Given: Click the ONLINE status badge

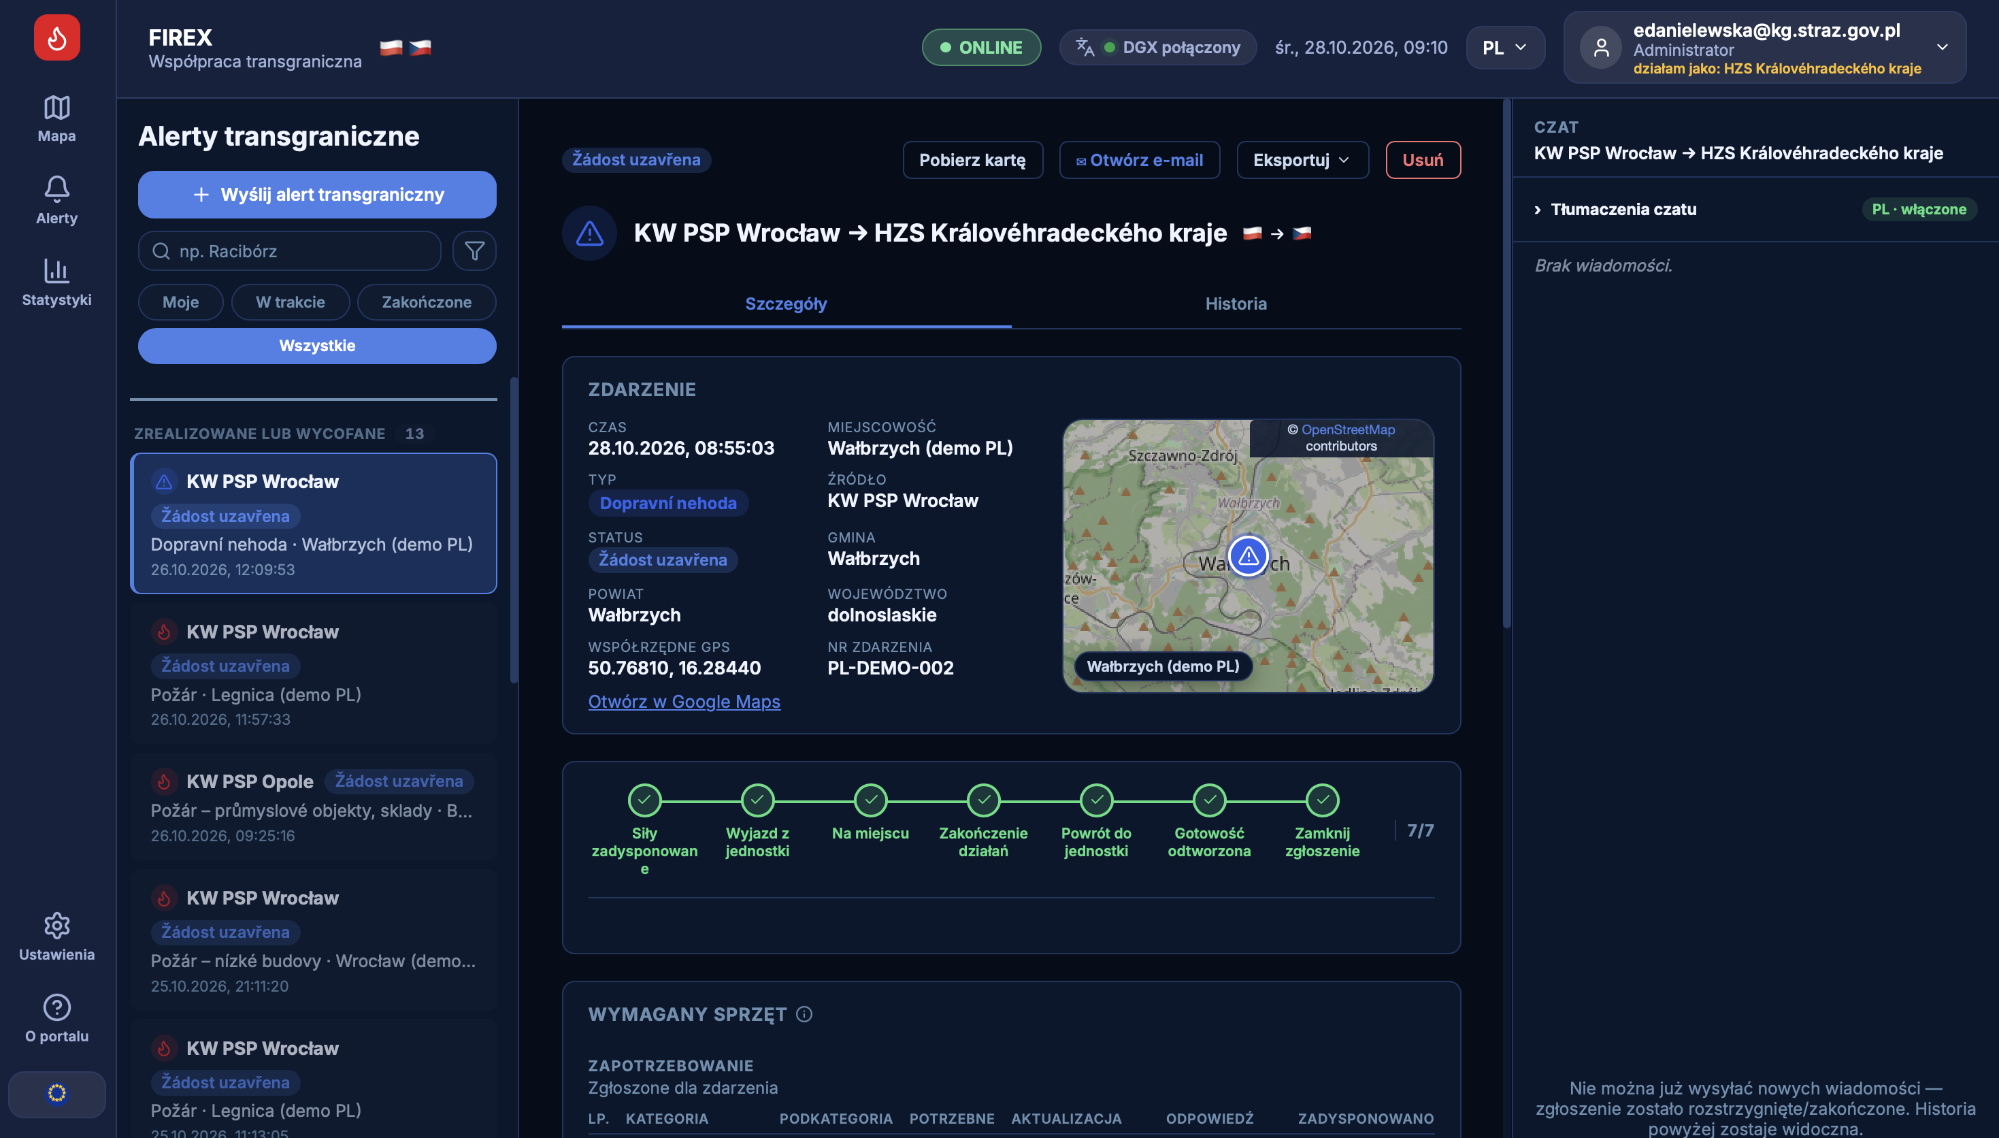Looking at the screenshot, I should click(981, 48).
